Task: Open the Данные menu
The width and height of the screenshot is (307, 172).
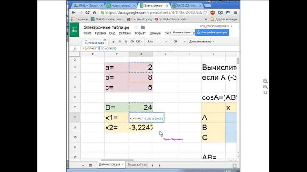Action: click(155, 33)
